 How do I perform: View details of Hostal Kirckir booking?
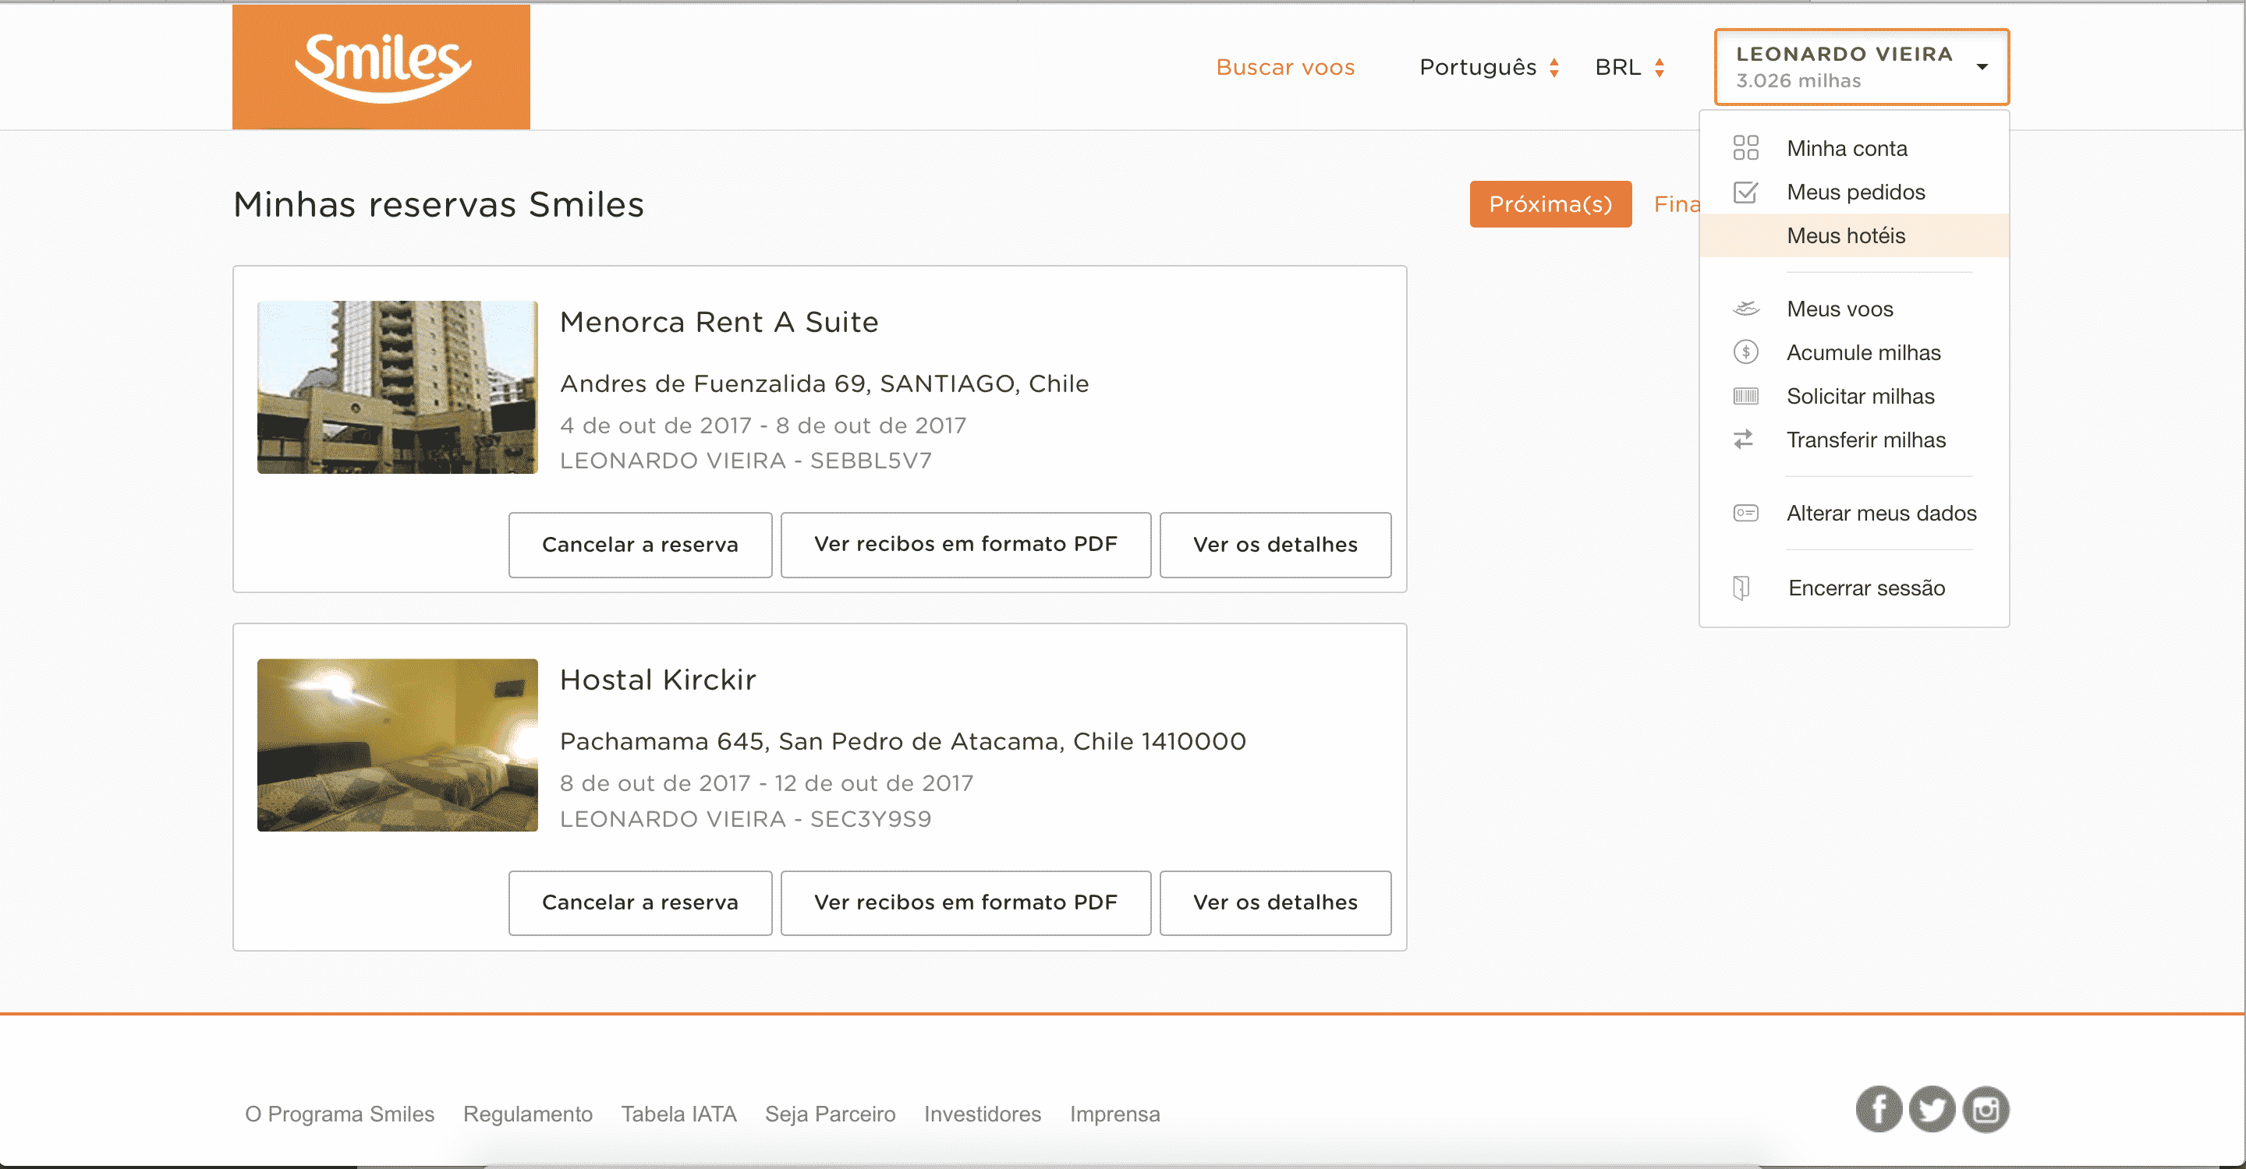1275,902
